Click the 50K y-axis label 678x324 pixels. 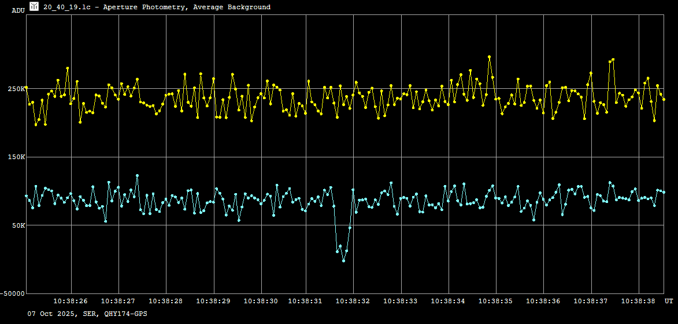point(17,225)
